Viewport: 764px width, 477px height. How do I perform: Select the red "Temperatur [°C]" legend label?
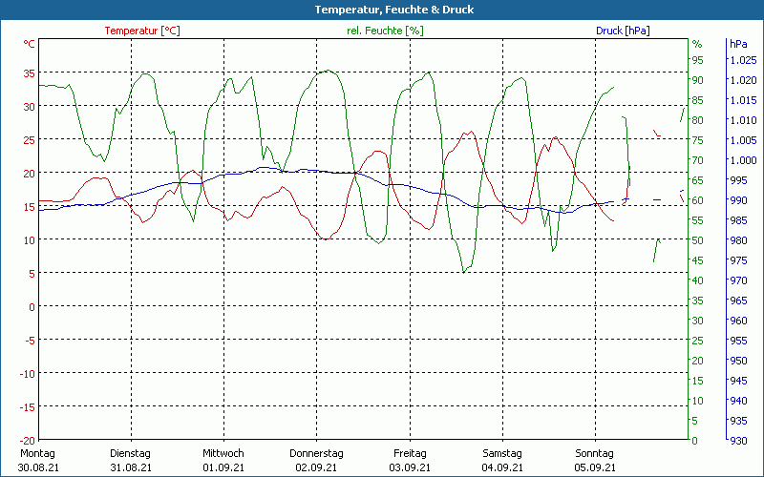point(142,31)
